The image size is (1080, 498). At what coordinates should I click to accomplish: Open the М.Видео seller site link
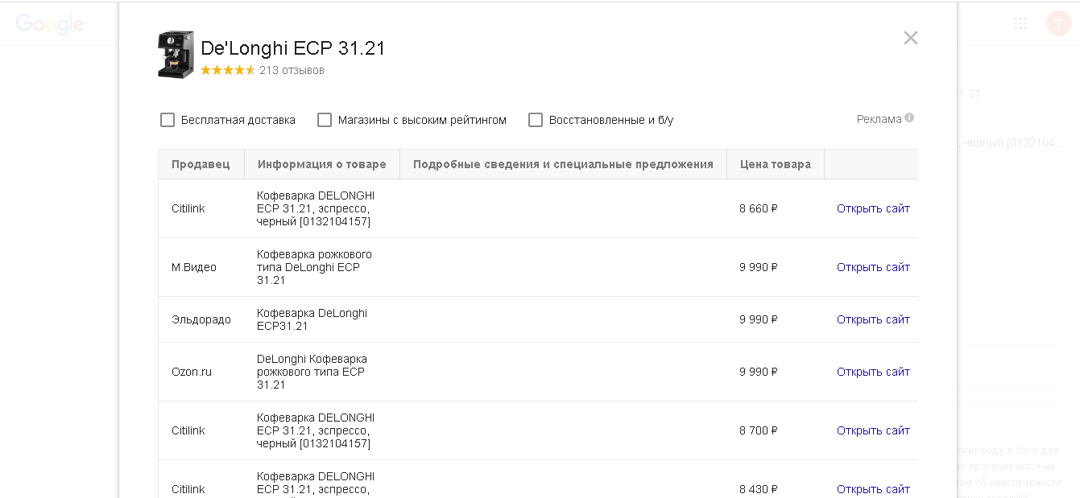tap(873, 267)
